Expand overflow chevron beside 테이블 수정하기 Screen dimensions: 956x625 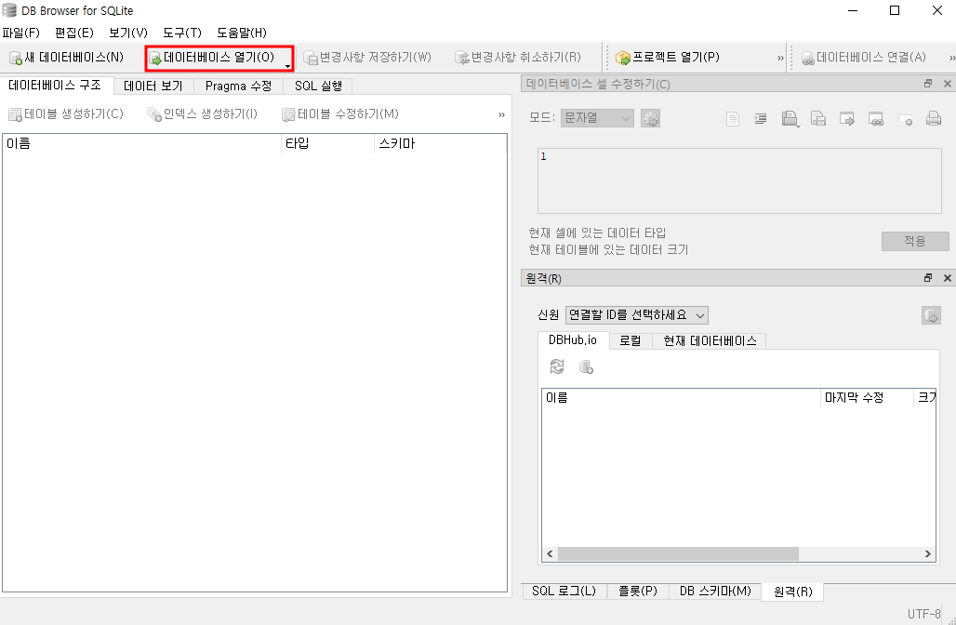tap(502, 114)
